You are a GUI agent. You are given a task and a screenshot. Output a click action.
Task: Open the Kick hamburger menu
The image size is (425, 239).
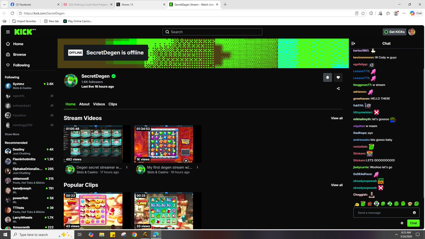pyautogui.click(x=8, y=32)
